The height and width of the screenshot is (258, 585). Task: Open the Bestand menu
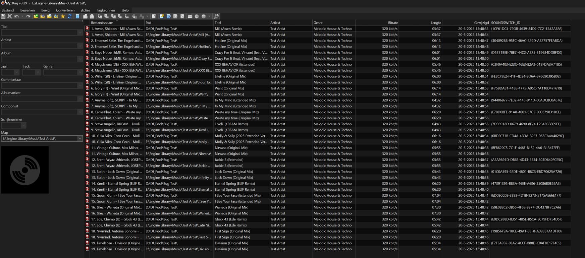(x=8, y=10)
